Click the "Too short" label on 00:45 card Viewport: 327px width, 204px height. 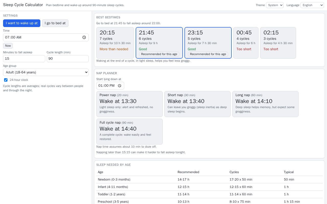244,49
